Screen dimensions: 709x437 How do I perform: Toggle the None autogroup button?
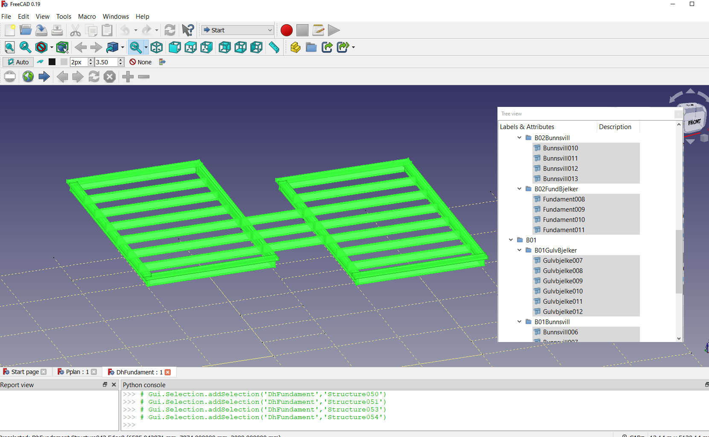click(x=141, y=62)
